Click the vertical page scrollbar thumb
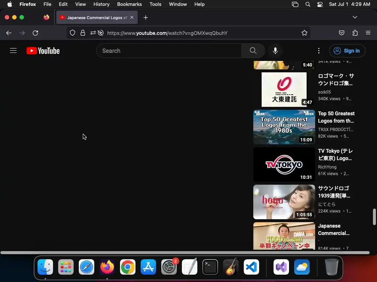377x282 pixels. click(374, 217)
